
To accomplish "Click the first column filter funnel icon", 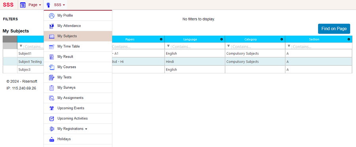I will tap(21, 46).
